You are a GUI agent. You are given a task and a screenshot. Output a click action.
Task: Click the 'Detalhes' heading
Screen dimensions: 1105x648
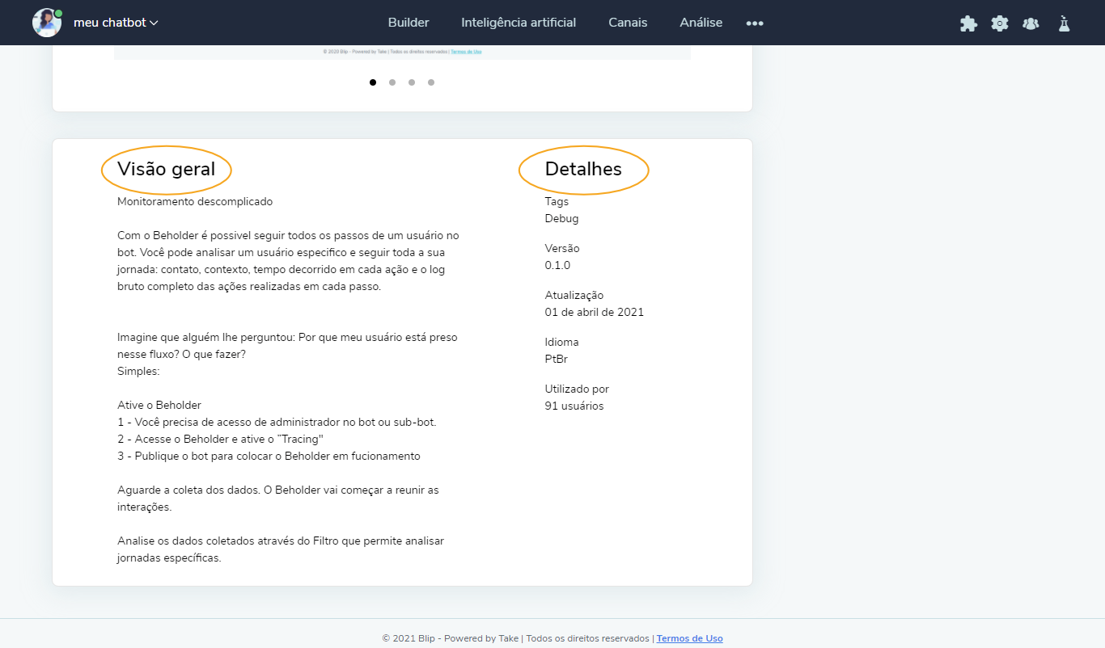click(x=583, y=169)
